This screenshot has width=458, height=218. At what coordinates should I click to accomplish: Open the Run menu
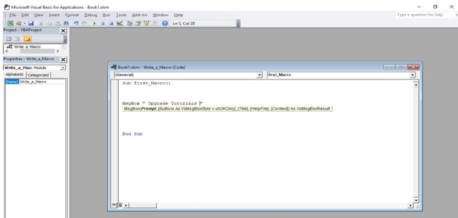(x=106, y=15)
